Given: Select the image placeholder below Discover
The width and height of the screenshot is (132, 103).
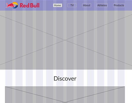Looking at the screenshot, I should 65,95.
